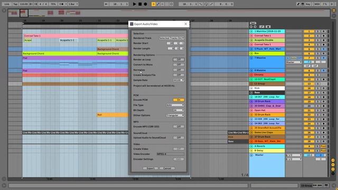Click the Record button in transport bar

(x=146, y=4)
